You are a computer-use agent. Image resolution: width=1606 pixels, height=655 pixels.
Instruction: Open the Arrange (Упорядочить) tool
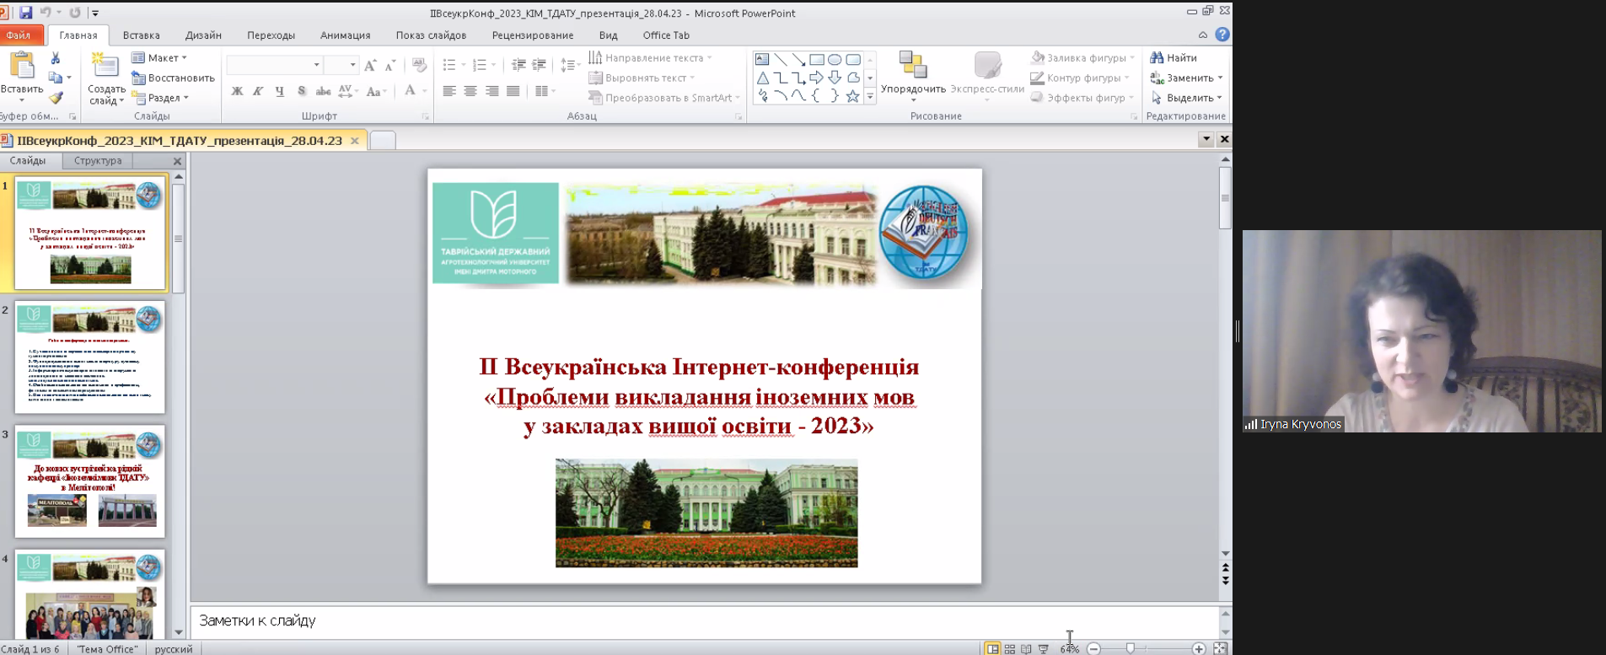[912, 66]
